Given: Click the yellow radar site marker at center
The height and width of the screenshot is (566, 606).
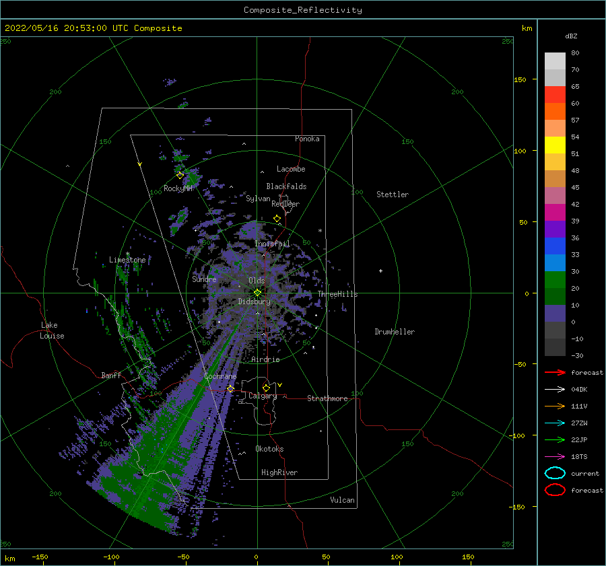Looking at the screenshot, I should (x=257, y=293).
